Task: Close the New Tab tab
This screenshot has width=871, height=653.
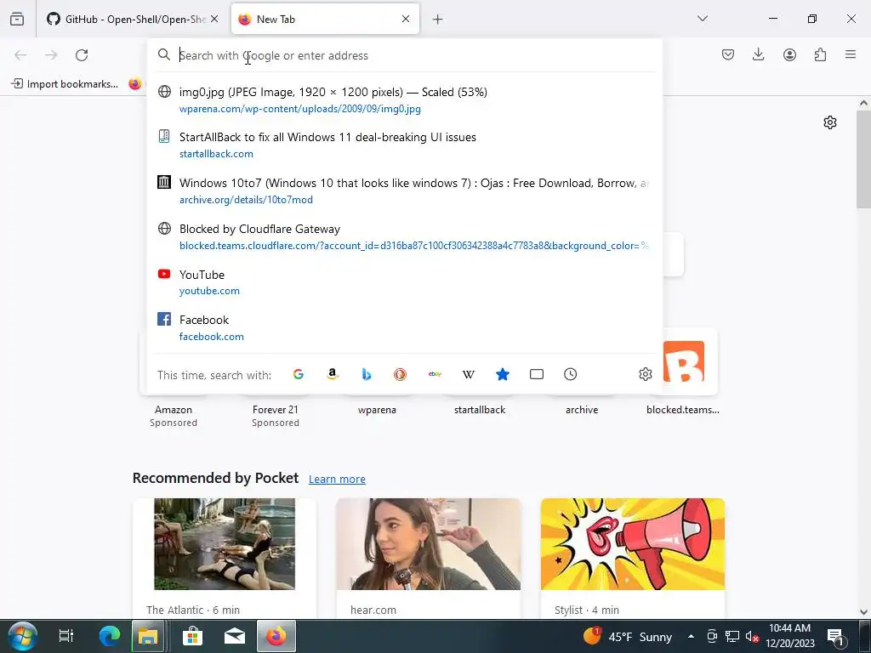Action: pos(406,19)
